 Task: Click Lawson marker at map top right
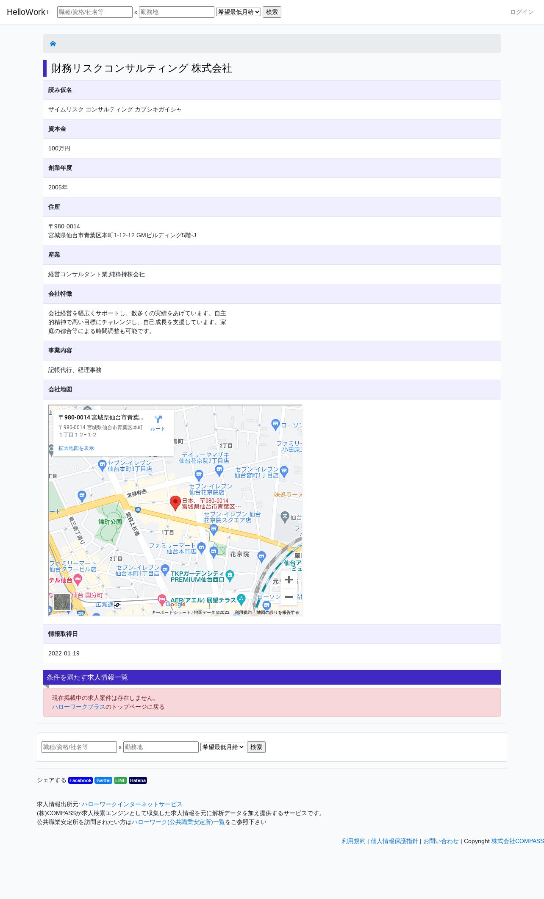point(275,424)
